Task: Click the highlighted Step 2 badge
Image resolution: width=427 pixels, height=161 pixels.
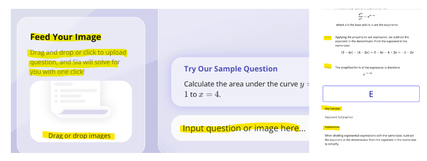Action: coord(327,37)
